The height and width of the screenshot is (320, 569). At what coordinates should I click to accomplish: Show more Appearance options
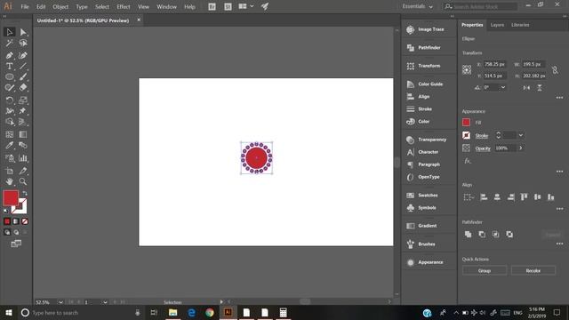click(x=559, y=172)
